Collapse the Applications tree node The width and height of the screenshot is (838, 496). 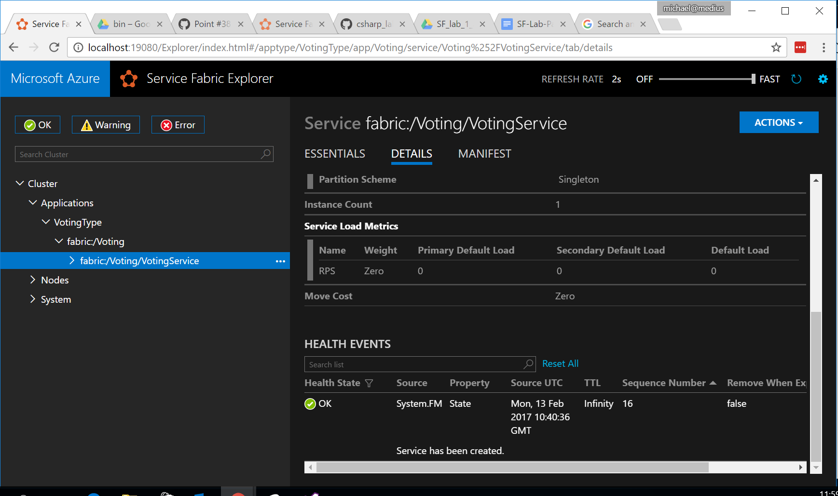[x=33, y=202]
